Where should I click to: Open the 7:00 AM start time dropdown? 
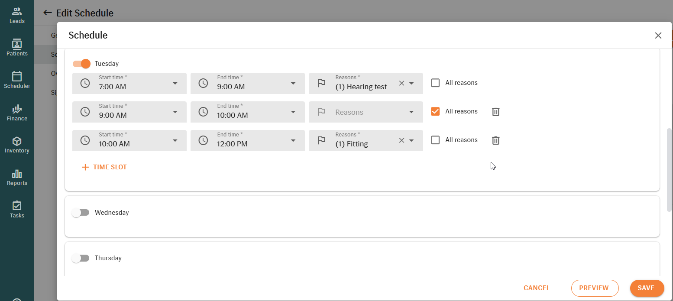coord(175,83)
